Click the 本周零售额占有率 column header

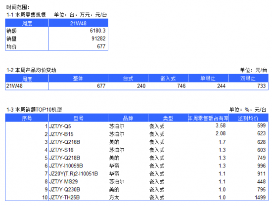[208, 118]
